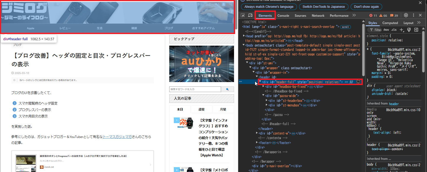Click Switch DevTools to Japanese button
Screen dimensions: 427x172
point(323,7)
